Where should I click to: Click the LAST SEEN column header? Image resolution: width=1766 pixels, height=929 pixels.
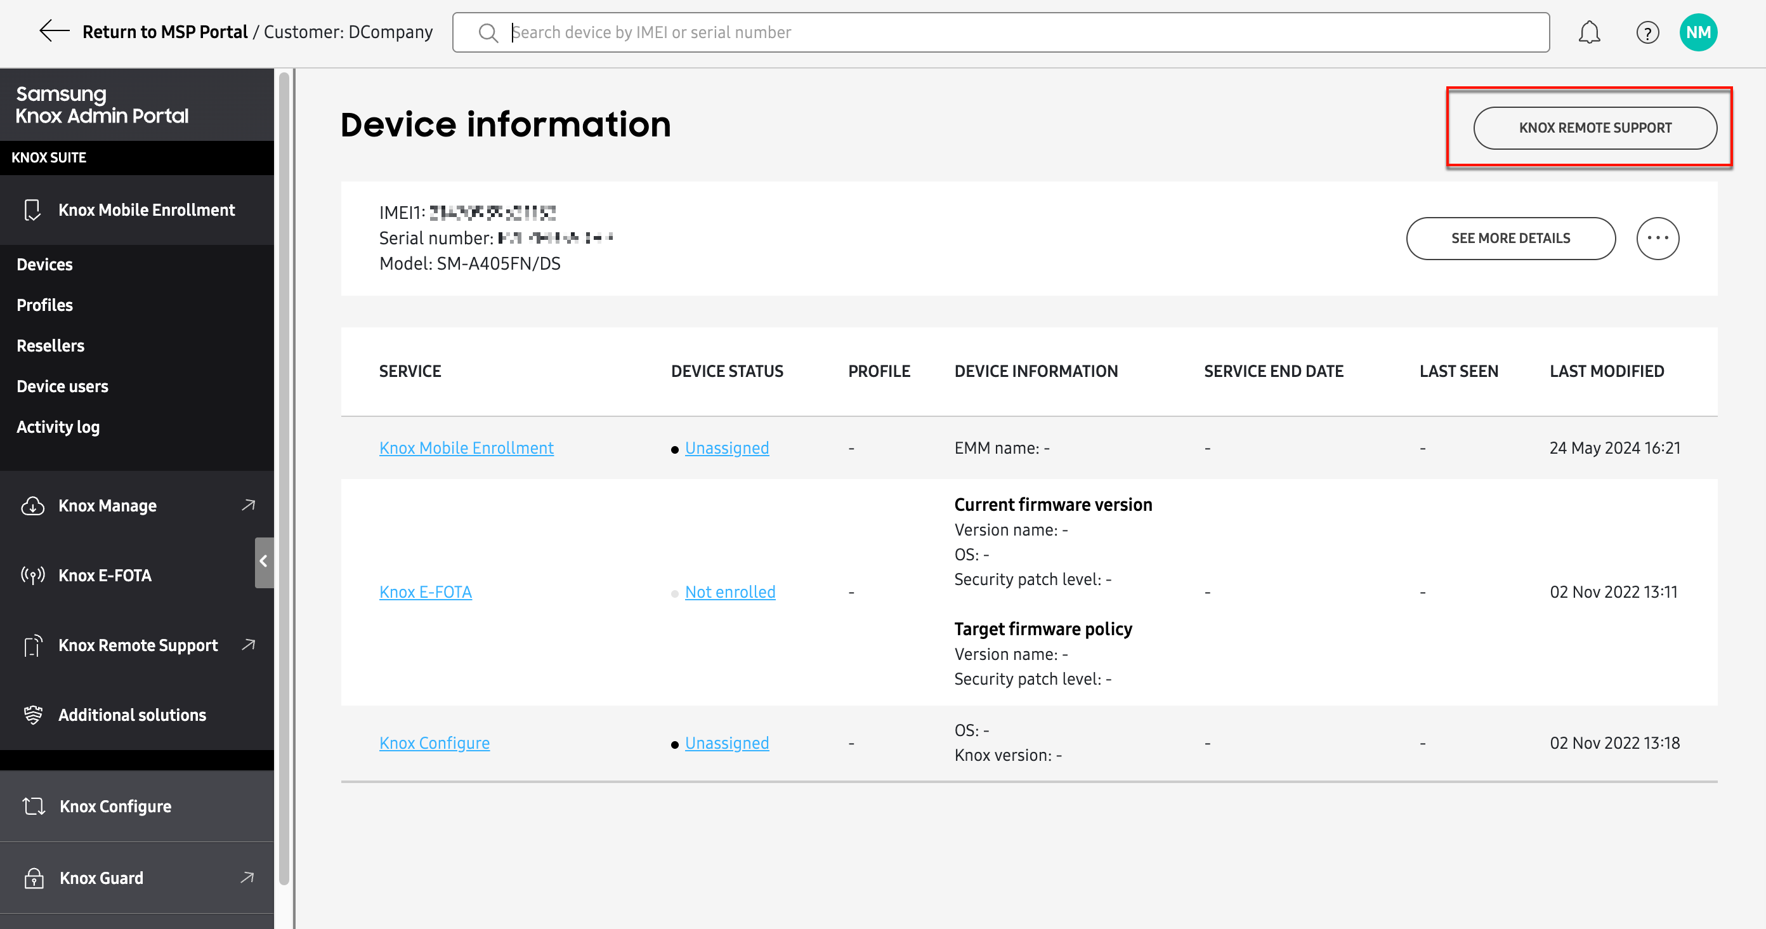pos(1458,371)
